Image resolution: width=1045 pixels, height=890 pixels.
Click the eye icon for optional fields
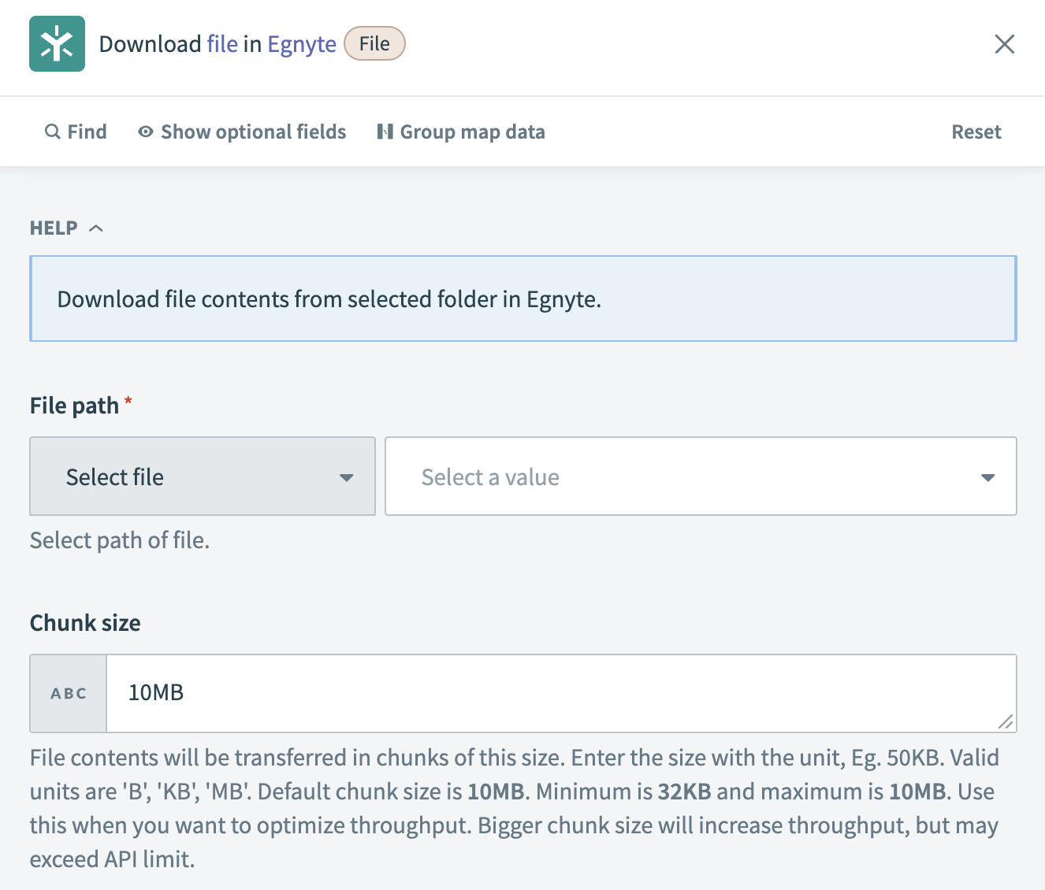146,132
